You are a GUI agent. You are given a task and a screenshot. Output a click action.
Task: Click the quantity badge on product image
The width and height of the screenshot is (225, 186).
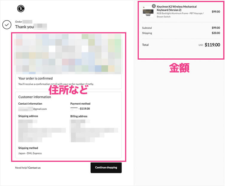(x=153, y=6)
